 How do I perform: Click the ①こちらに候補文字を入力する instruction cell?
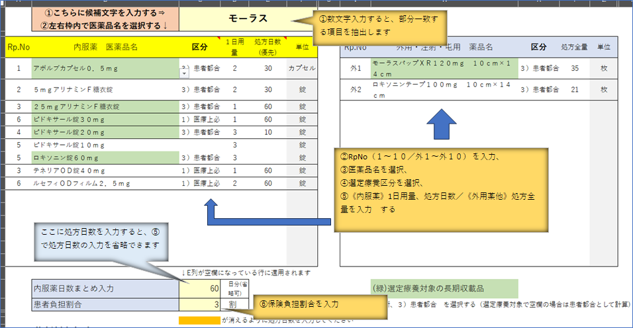[105, 19]
